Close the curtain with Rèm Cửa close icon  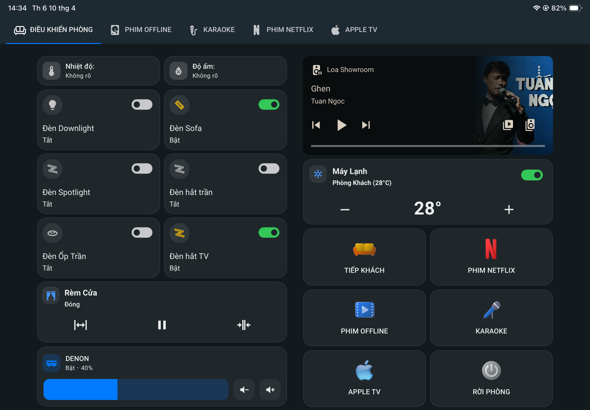(244, 325)
